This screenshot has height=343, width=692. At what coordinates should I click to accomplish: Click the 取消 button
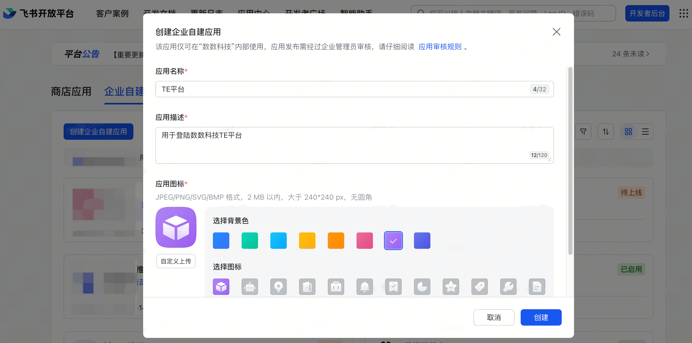point(494,317)
